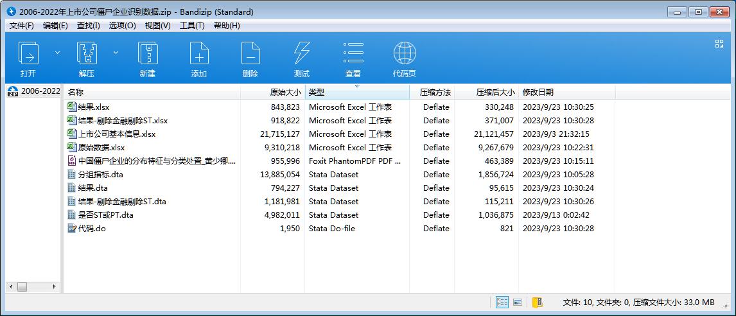Select the file name 是否ST或PT.dta

coord(106,215)
